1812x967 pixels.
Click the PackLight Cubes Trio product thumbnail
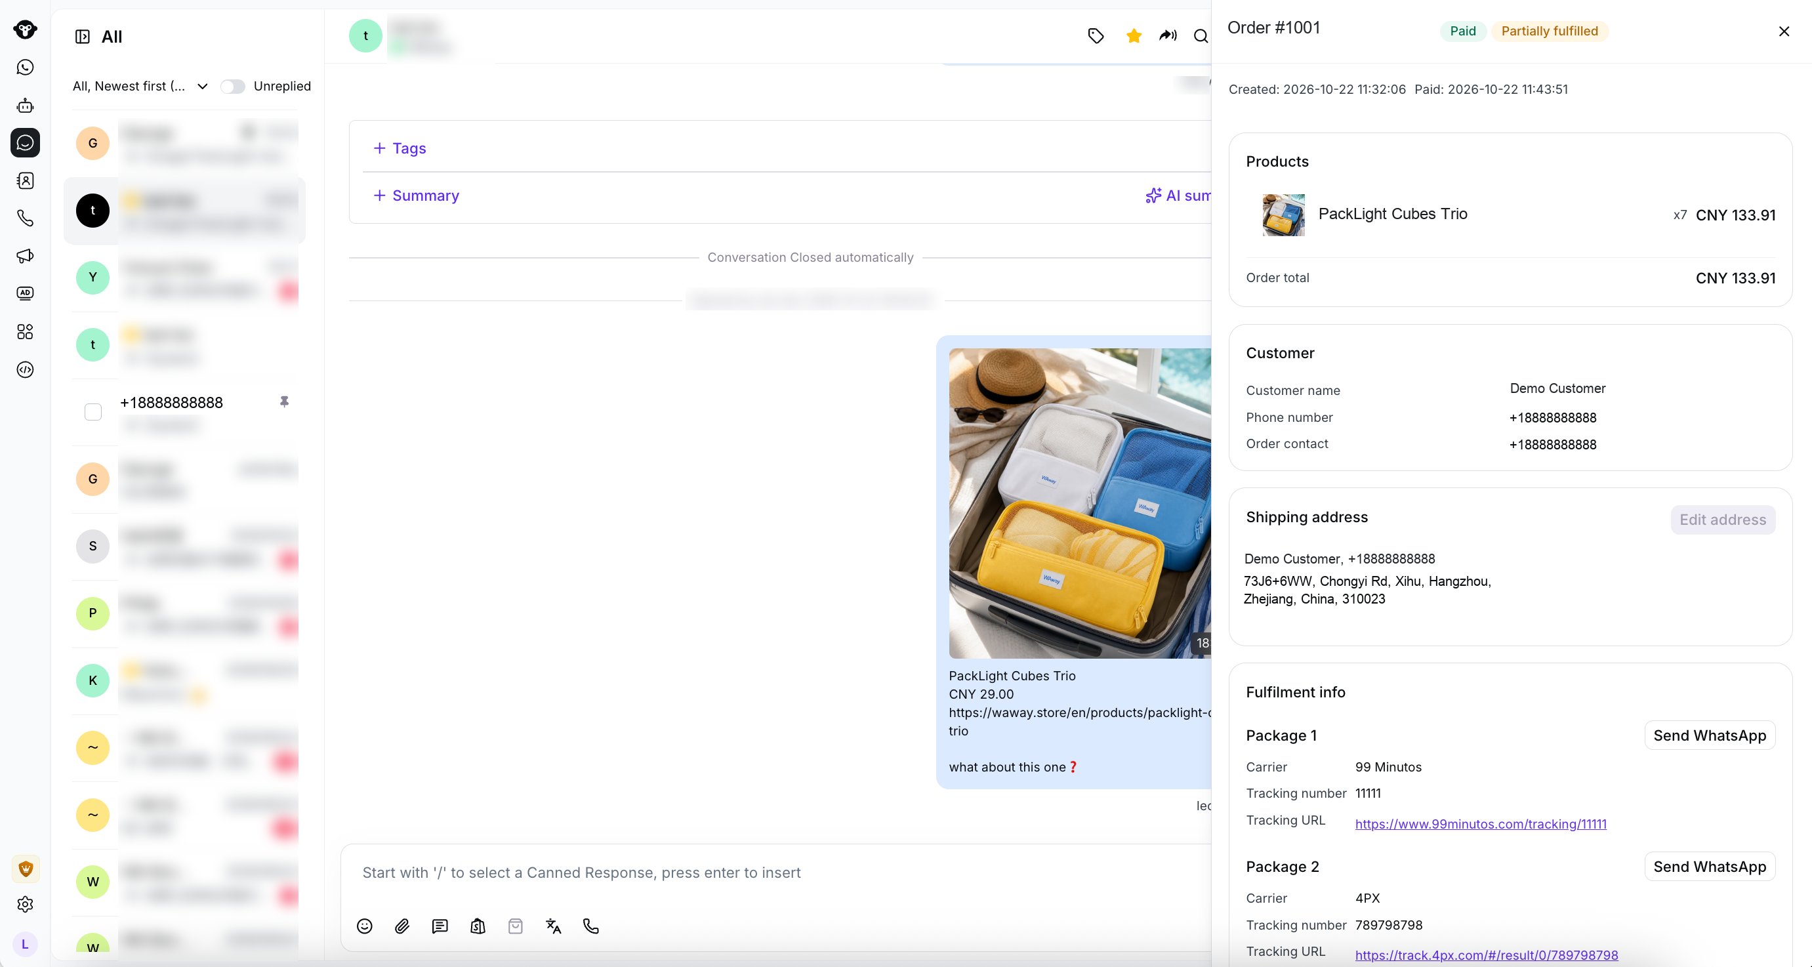point(1283,215)
